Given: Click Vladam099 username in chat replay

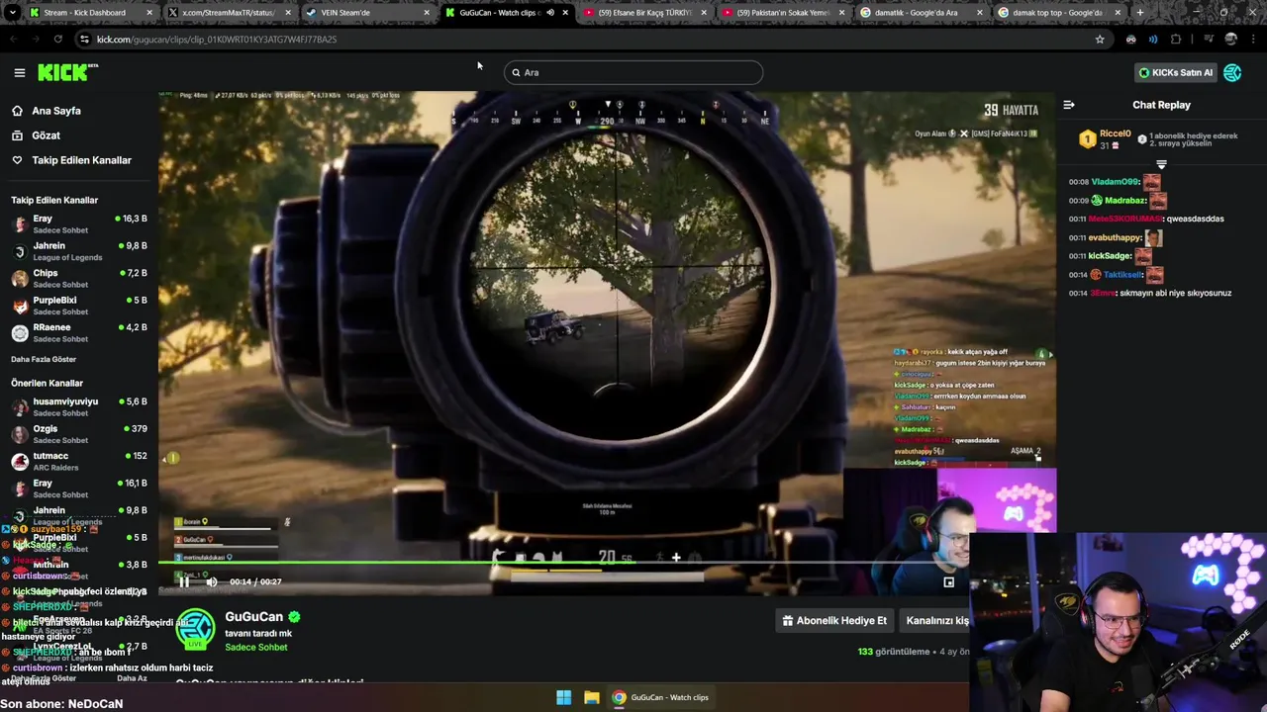Looking at the screenshot, I should tap(1116, 182).
